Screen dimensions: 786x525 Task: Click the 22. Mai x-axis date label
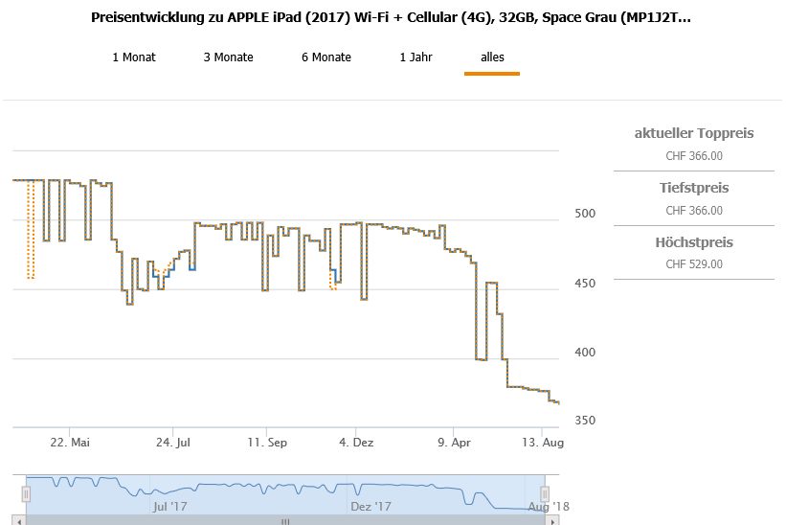[x=70, y=443]
